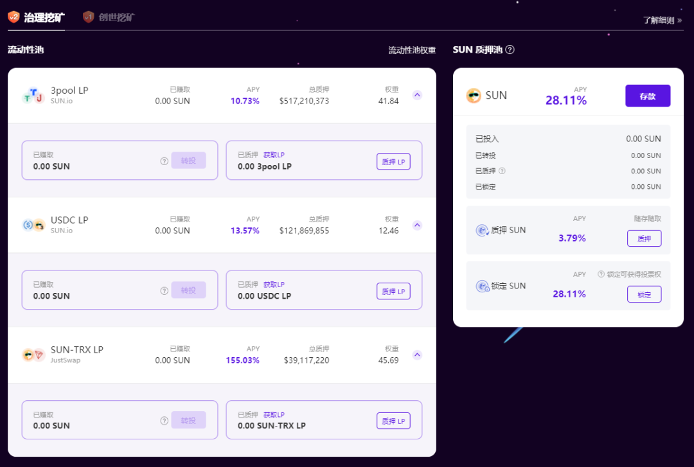Click 转投 button in the 3pool LP section
Image resolution: width=694 pixels, height=467 pixels.
click(x=188, y=161)
